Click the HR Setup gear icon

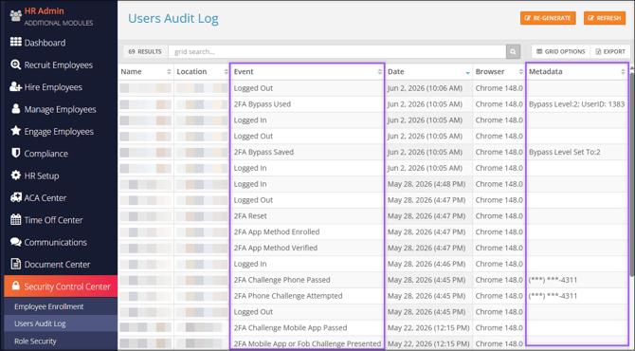coord(16,175)
